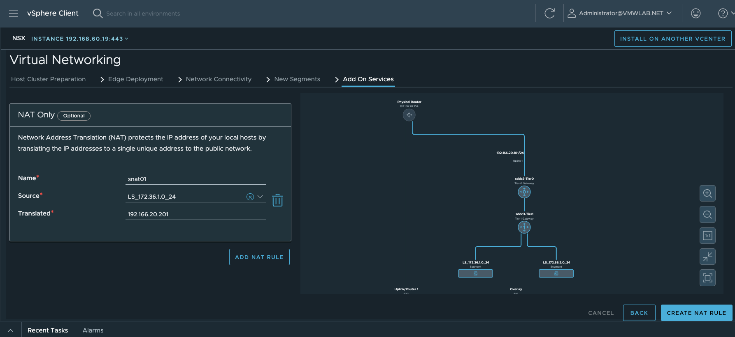This screenshot has height=337, width=735.
Task: Select the sddc3-Tier0 gateway node
Action: pos(524,192)
